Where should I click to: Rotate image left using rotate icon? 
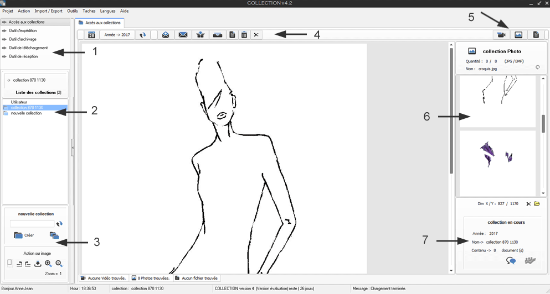[x=19, y=264]
